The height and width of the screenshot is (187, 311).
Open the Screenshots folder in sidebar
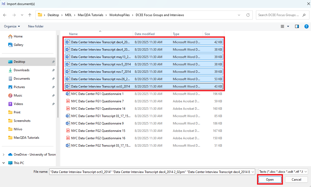[x=22, y=121]
